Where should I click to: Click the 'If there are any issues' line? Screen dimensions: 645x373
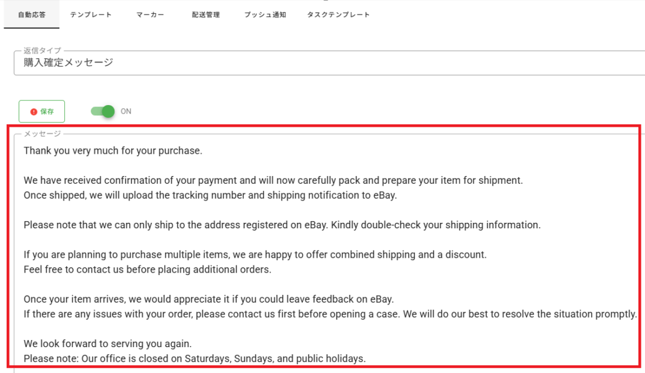click(x=330, y=314)
